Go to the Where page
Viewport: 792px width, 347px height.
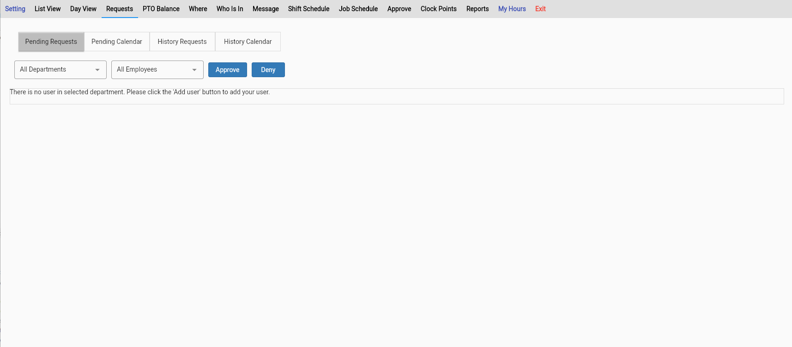tap(198, 9)
